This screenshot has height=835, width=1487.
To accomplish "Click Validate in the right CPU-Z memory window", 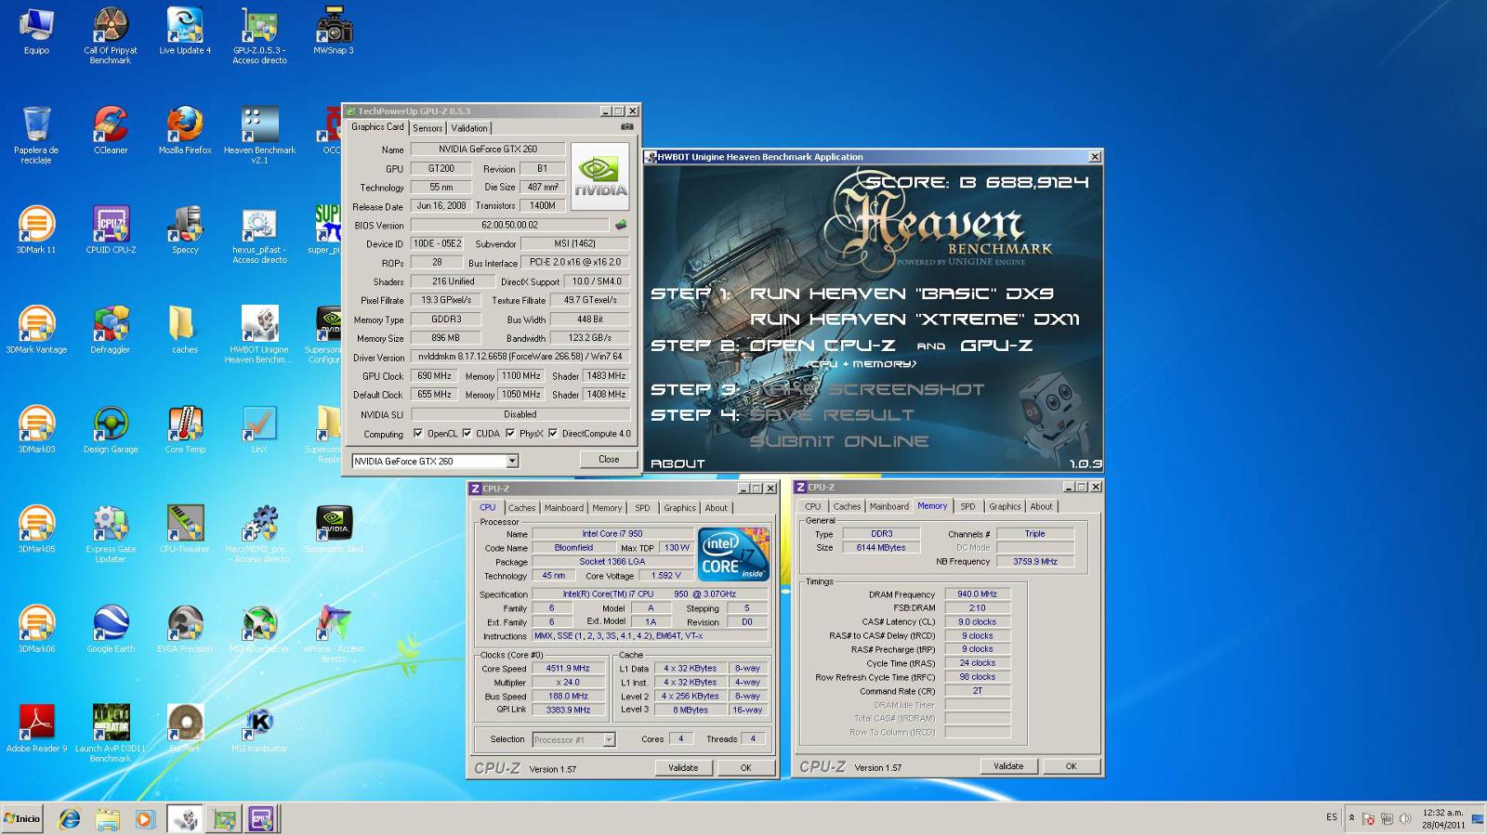I will (1008, 766).
